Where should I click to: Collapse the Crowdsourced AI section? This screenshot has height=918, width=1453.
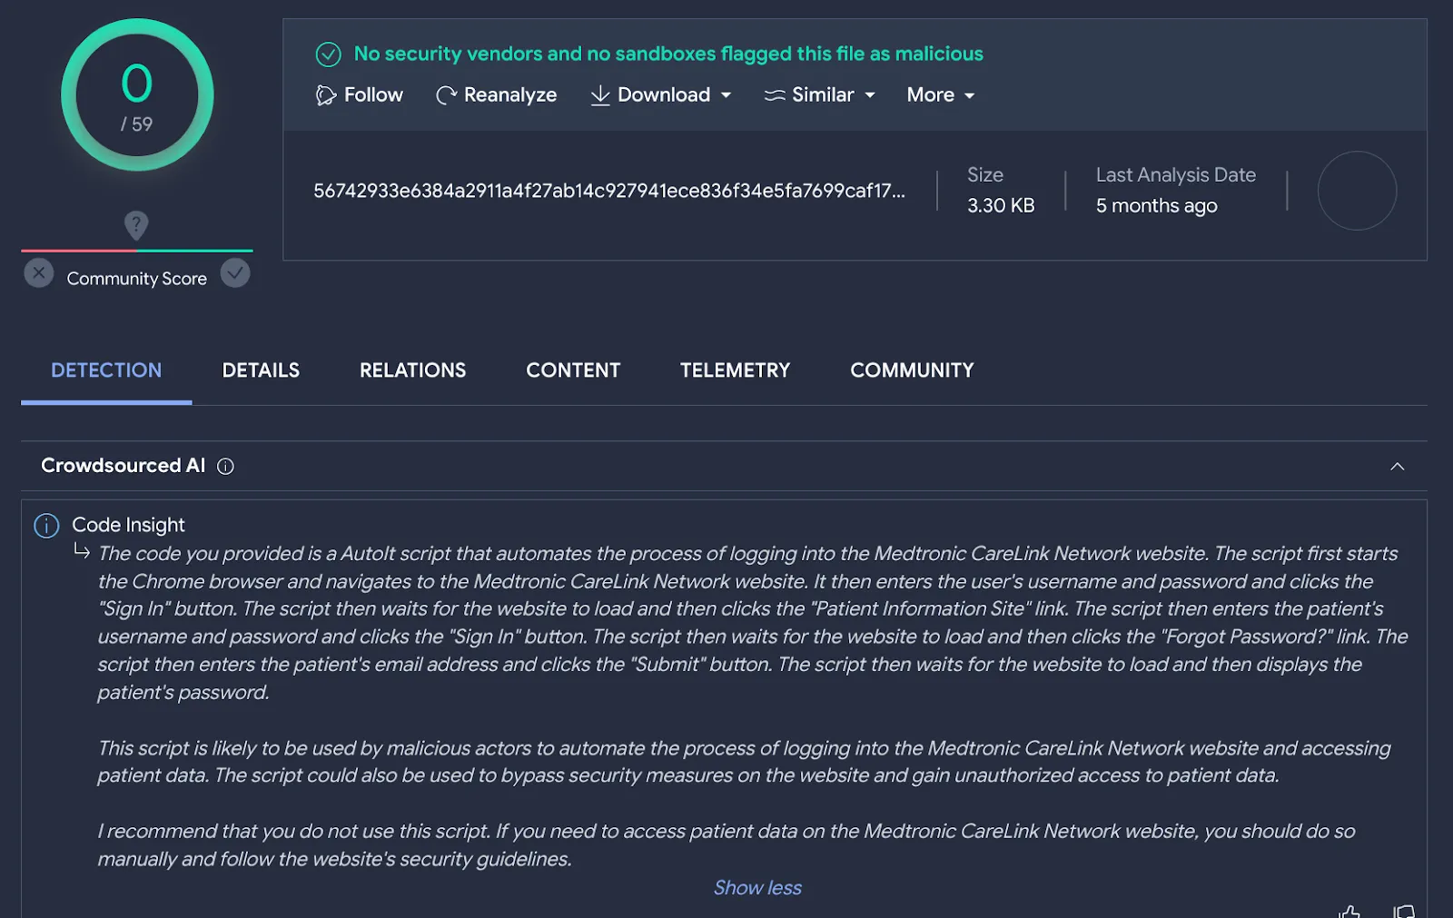point(1398,466)
